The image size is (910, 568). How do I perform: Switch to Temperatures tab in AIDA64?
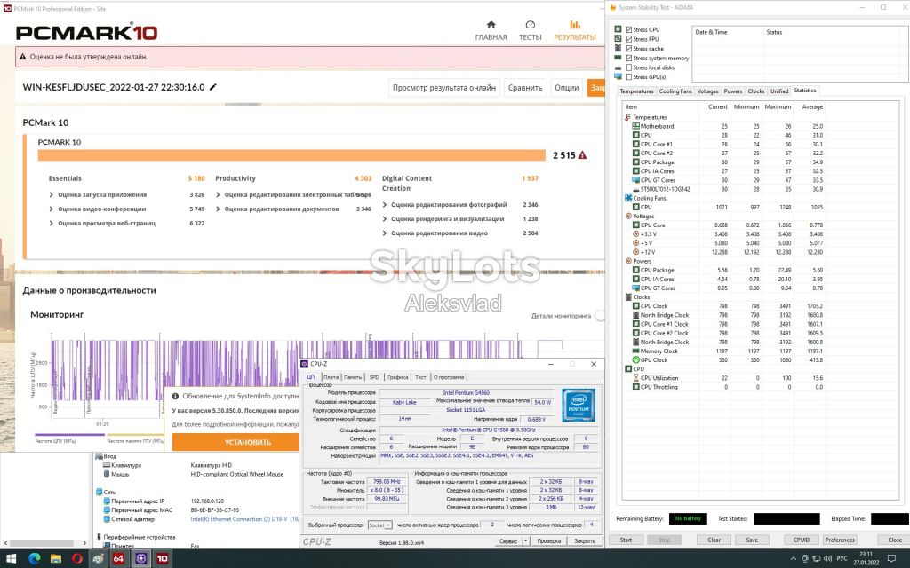(636, 91)
